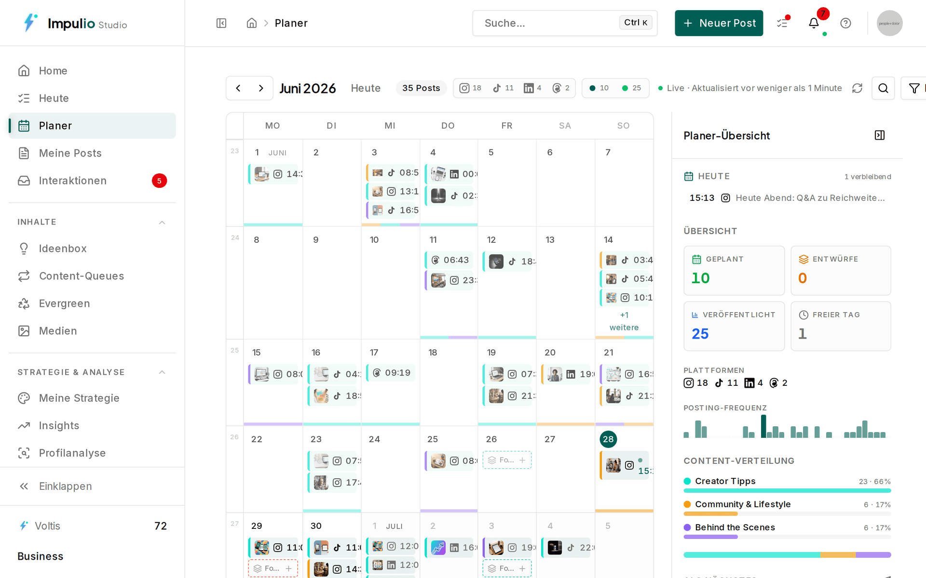Image resolution: width=926 pixels, height=578 pixels.
Task: Open the Threads post at 06:43 on June 11
Action: click(449, 260)
